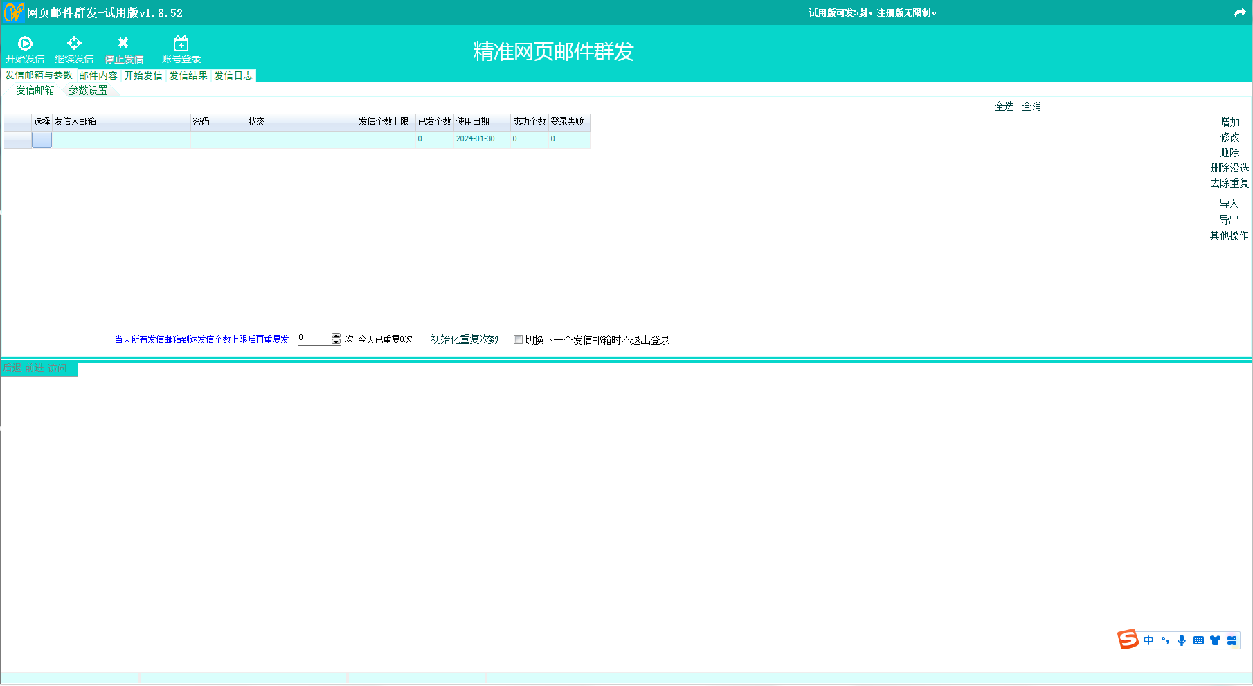The height and width of the screenshot is (686, 1253).
Task: Click the 全消 button
Action: click(1031, 106)
